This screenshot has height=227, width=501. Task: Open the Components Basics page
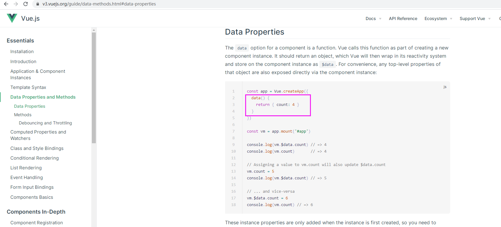click(32, 197)
